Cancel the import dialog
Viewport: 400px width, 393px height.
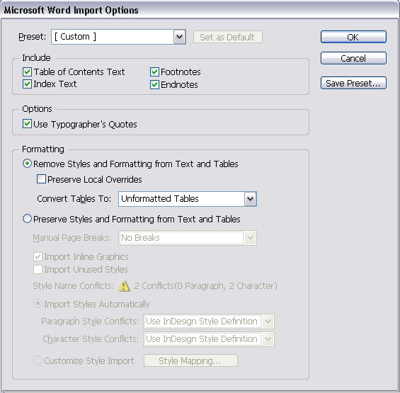click(353, 58)
